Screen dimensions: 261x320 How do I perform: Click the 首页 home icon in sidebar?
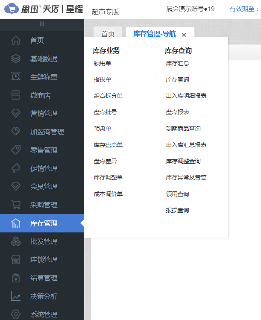[x=16, y=40]
